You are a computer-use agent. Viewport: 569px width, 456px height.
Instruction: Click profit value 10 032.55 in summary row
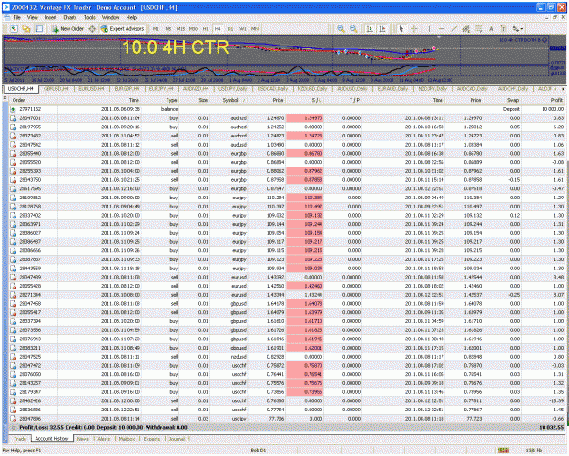point(551,428)
